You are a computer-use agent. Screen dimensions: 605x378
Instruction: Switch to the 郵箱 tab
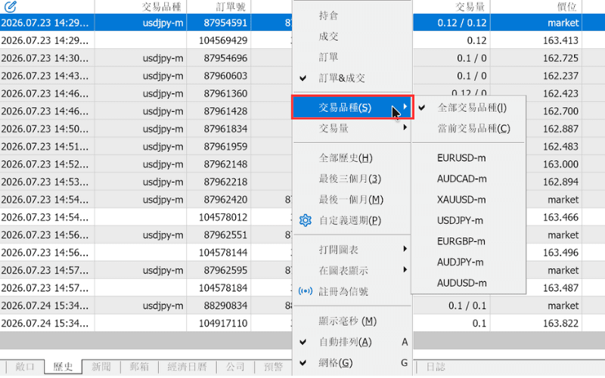[x=139, y=367]
